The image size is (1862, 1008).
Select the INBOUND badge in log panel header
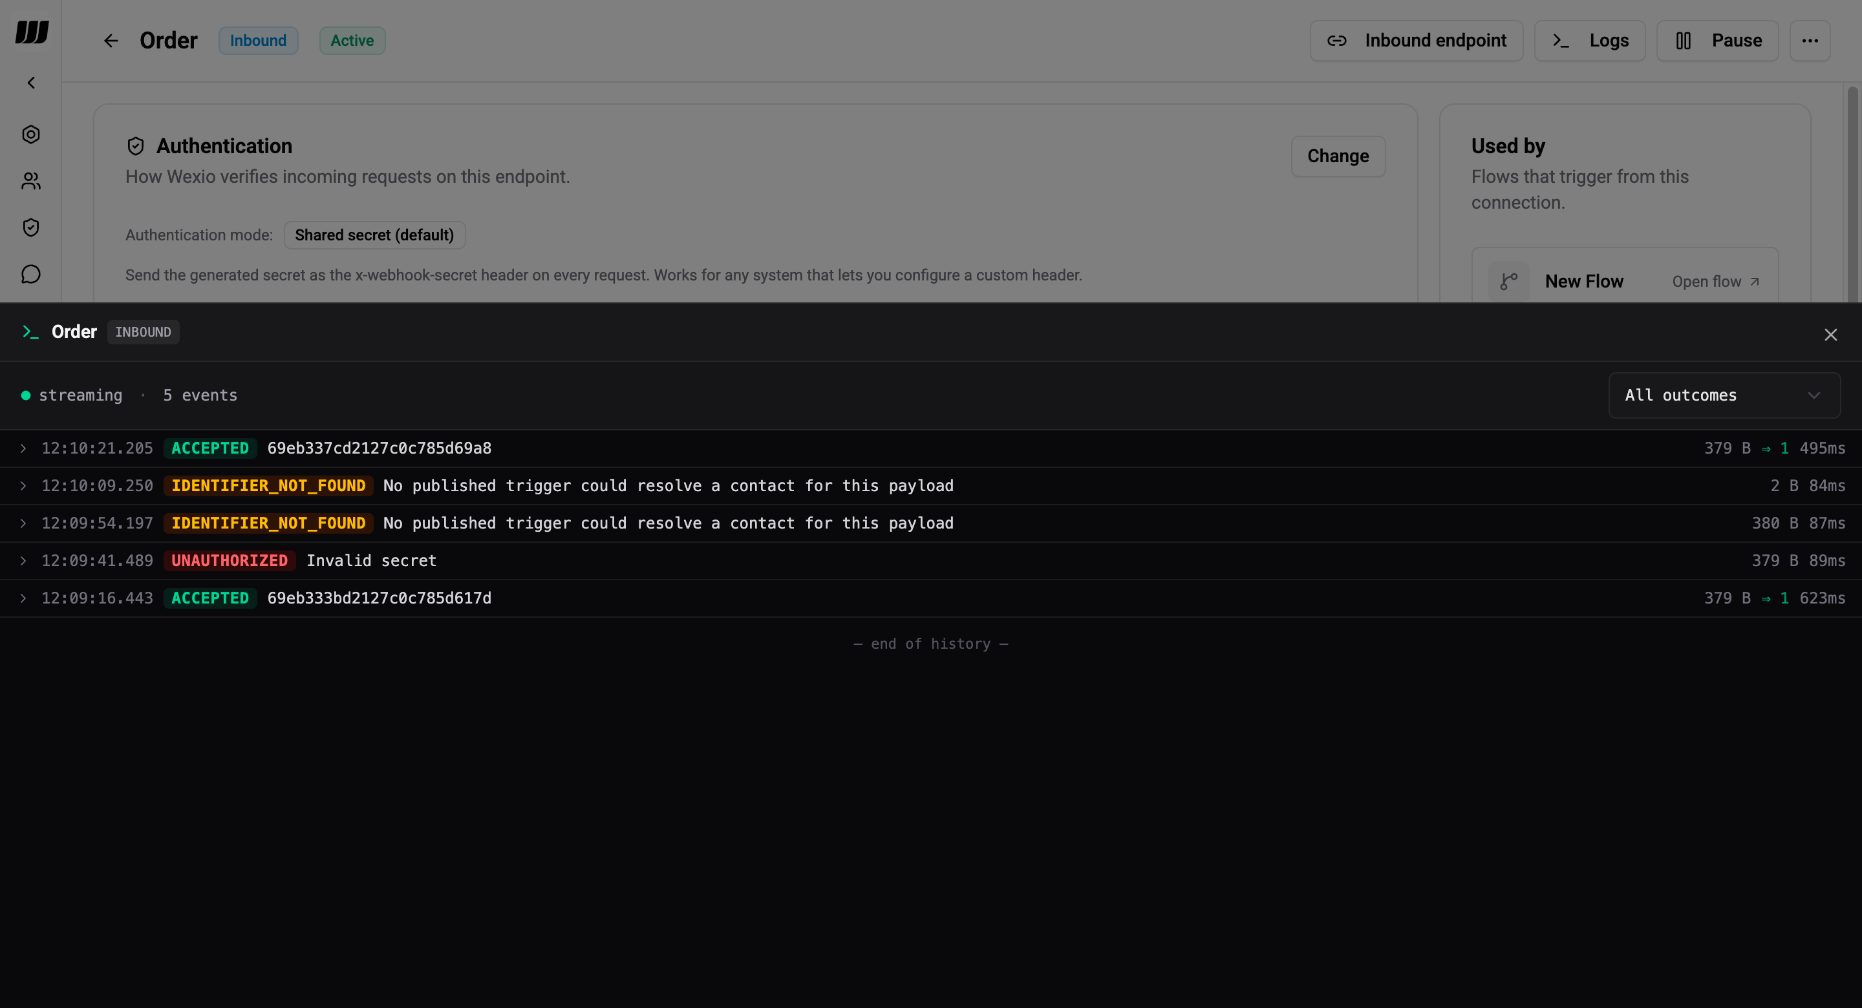(142, 331)
